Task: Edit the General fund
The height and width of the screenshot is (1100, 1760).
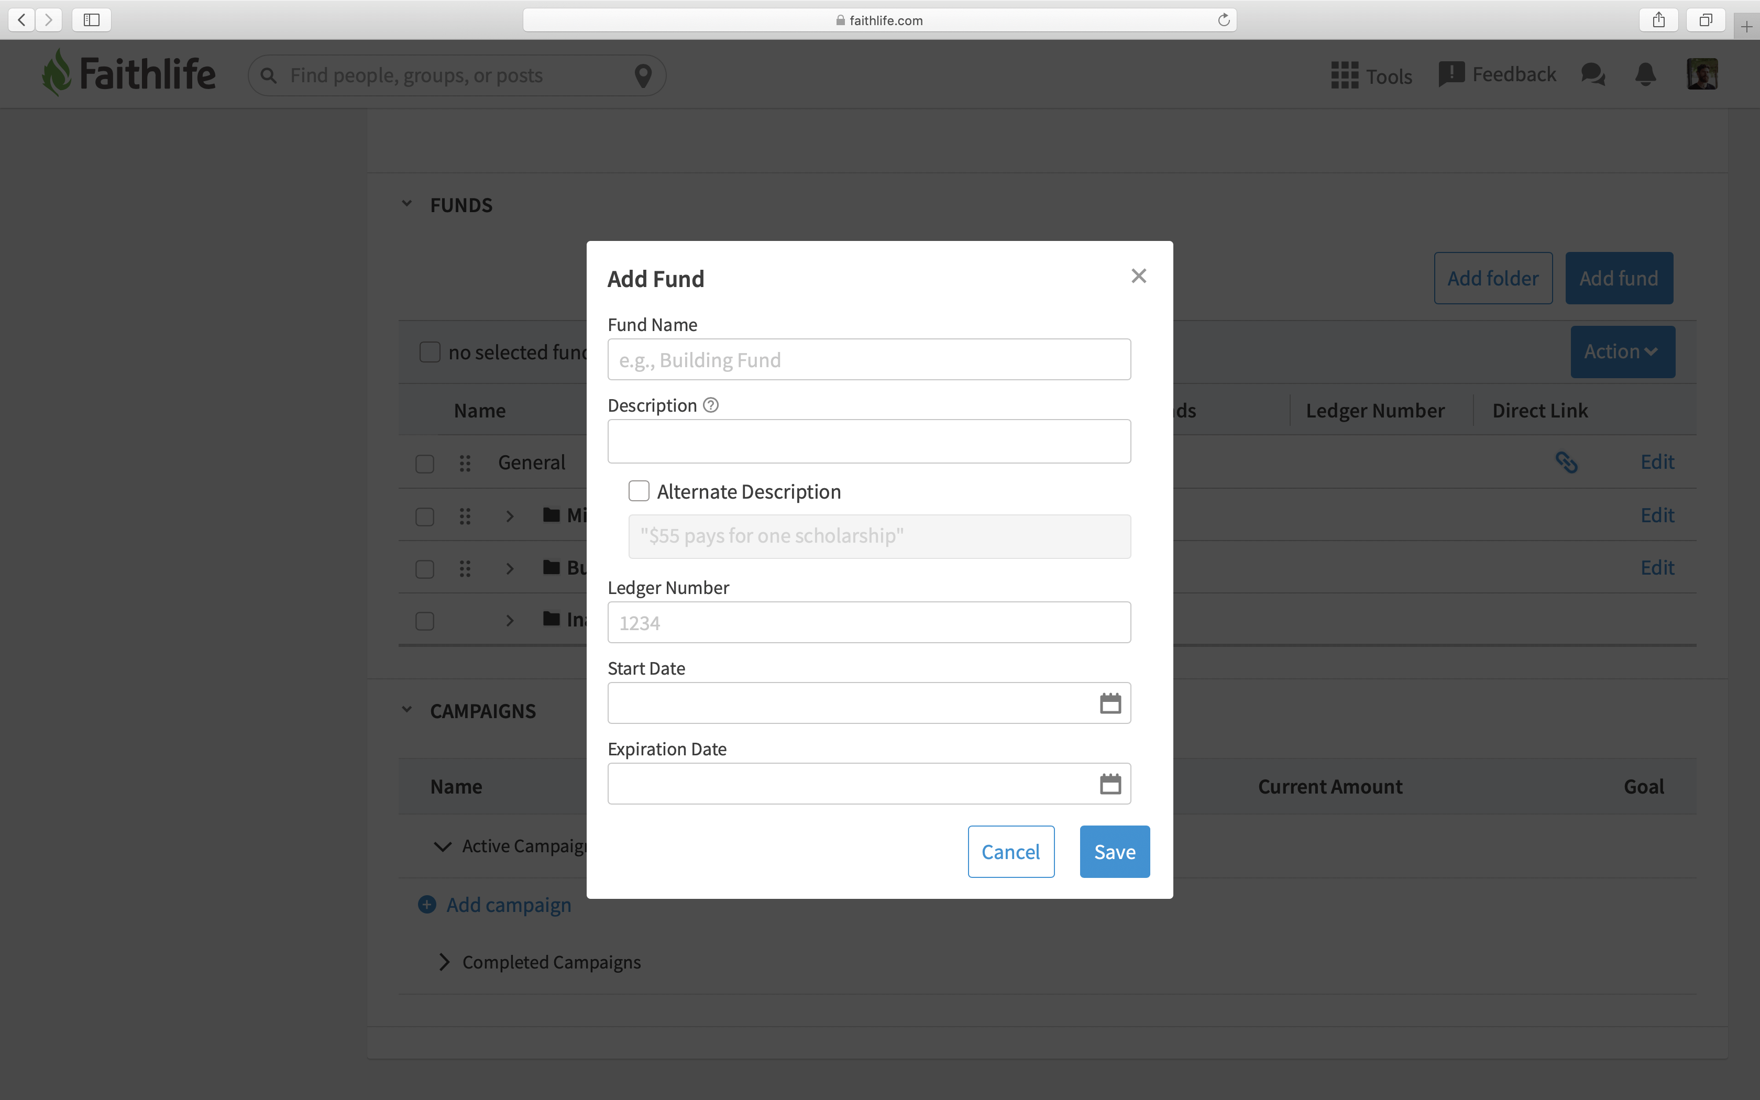Action: tap(1657, 462)
